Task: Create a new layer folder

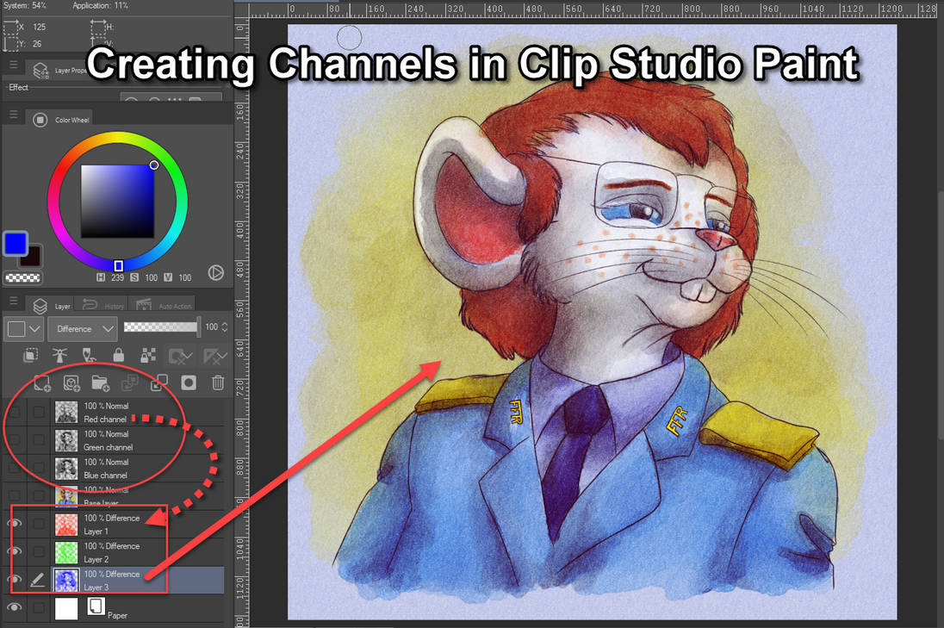Action: 99,382
